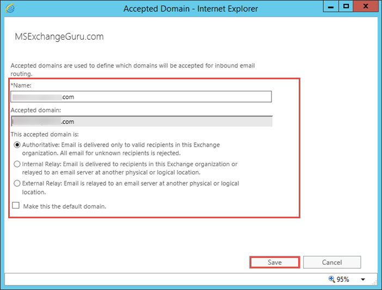Click the accepted domains description paragraph

[x=133, y=70]
